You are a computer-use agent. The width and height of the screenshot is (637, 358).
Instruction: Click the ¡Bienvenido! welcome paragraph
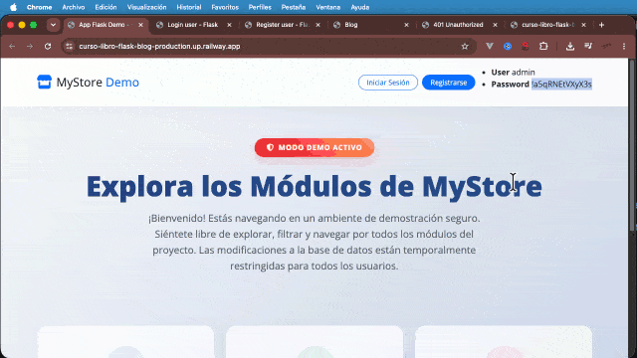click(315, 242)
